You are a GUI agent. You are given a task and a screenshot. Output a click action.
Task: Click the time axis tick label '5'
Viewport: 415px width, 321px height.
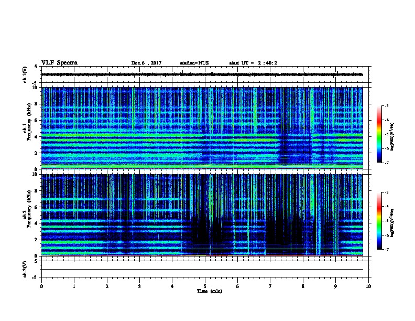click(x=205, y=286)
